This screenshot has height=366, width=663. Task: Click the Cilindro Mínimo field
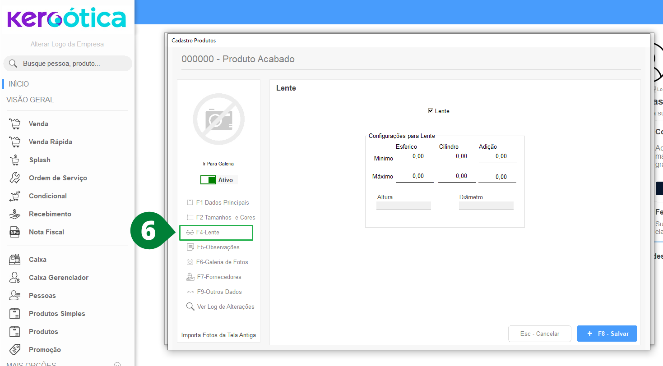(457, 156)
